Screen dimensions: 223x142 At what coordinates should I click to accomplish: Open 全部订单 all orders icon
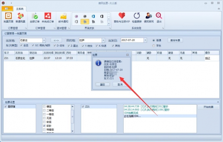[35, 16]
